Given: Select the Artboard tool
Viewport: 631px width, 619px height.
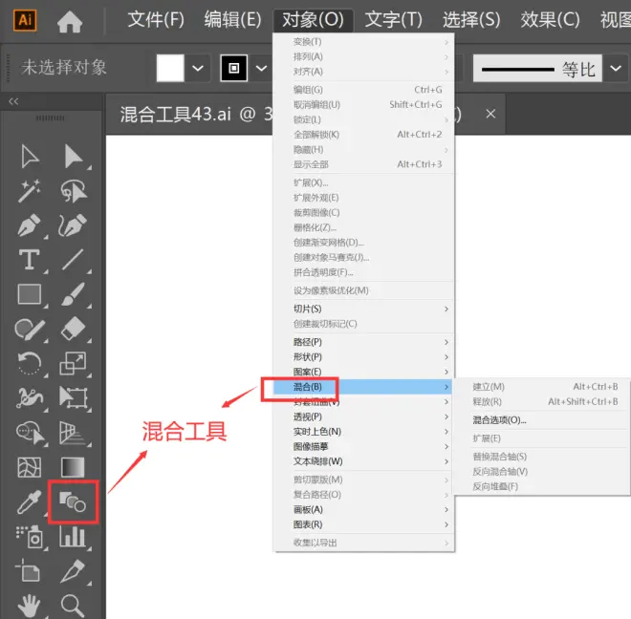Looking at the screenshot, I should [28, 570].
